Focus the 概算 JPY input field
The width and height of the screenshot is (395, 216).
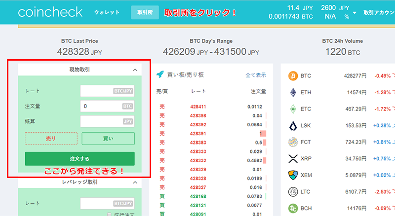[x=107, y=121]
